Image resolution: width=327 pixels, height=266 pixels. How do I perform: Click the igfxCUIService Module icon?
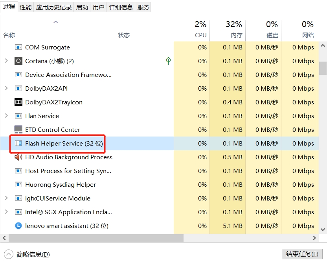coord(18,199)
